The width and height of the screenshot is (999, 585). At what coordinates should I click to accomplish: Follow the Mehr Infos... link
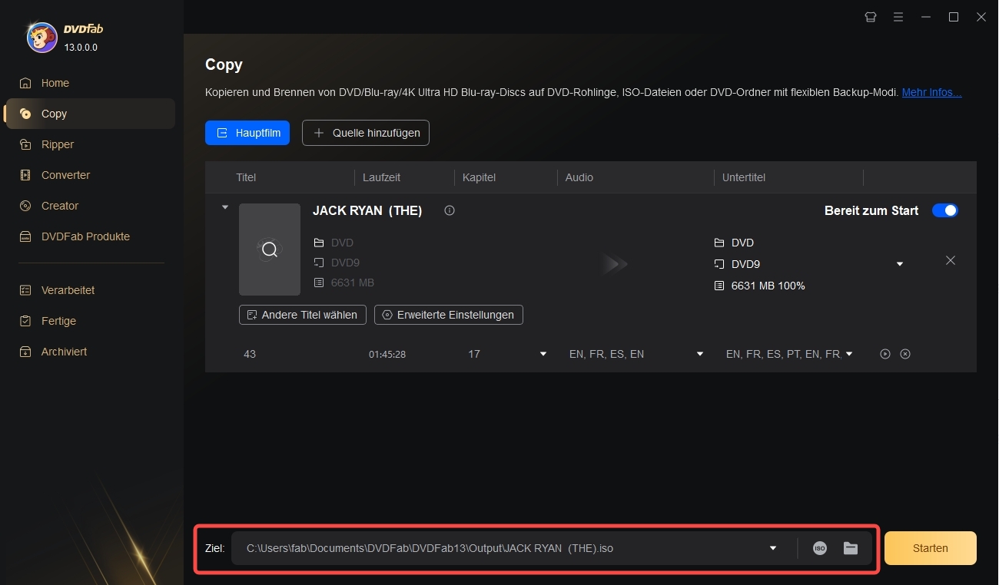931,92
